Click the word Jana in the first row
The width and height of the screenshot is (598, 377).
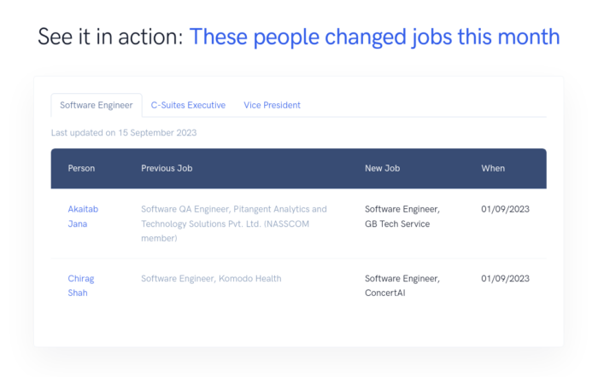[x=78, y=224]
